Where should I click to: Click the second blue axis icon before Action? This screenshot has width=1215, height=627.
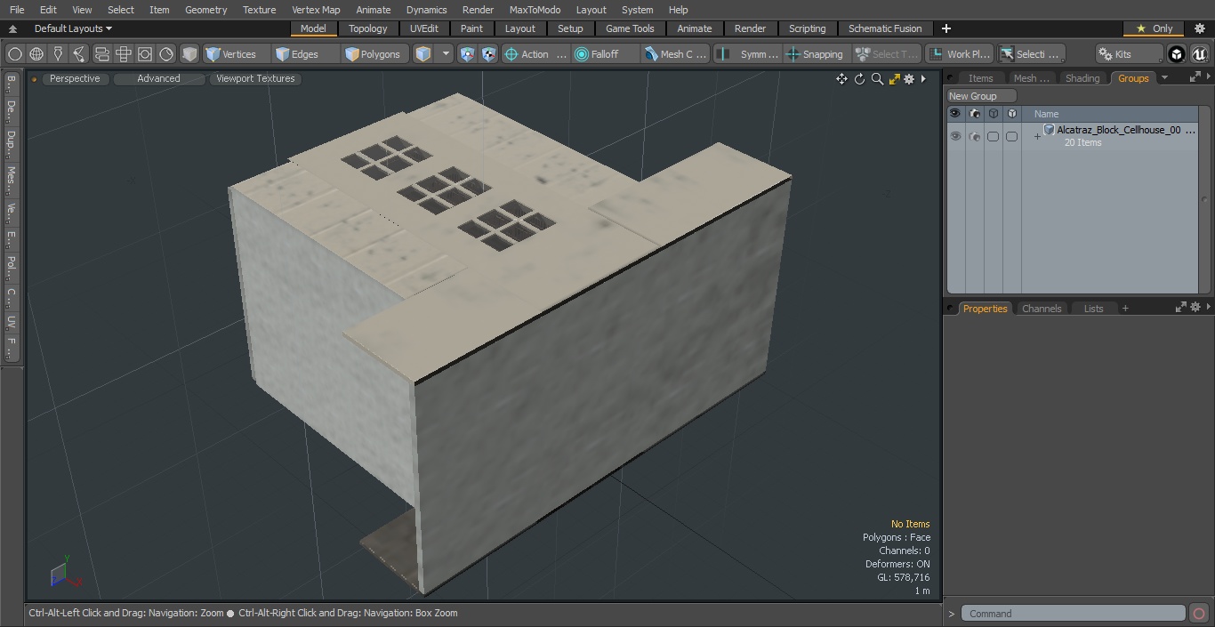click(489, 54)
